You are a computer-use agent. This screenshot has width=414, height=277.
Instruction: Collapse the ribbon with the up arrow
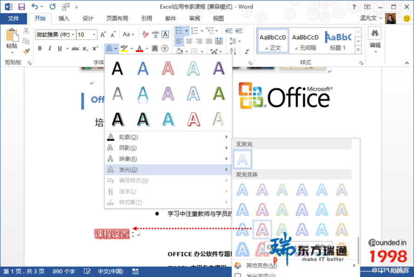click(407, 63)
